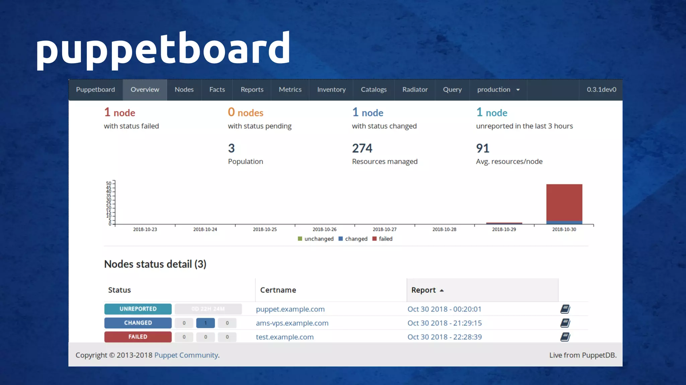Click the 2018-10-23 axis date label

(145, 230)
